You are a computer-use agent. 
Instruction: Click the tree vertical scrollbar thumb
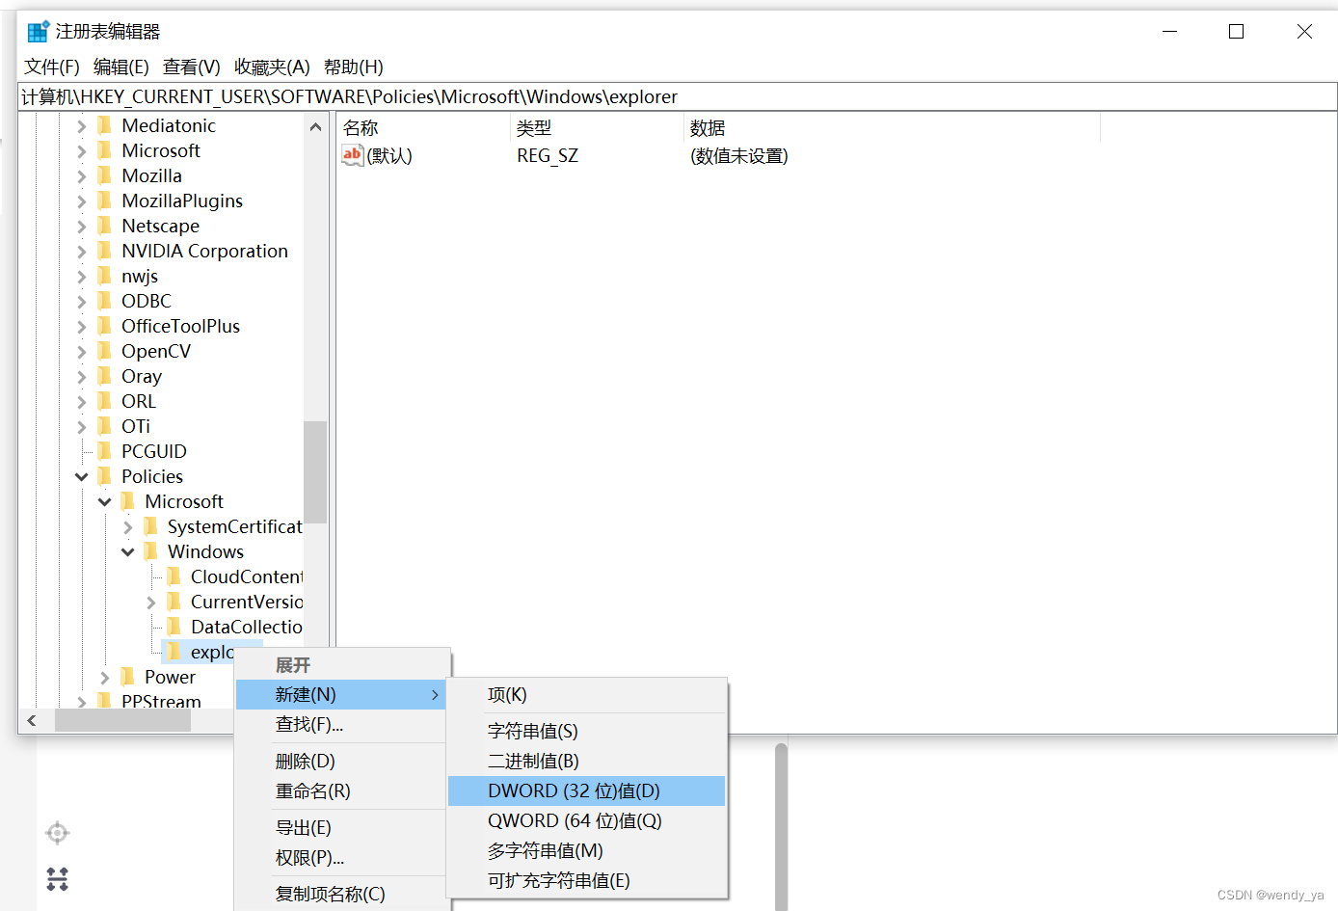point(315,472)
